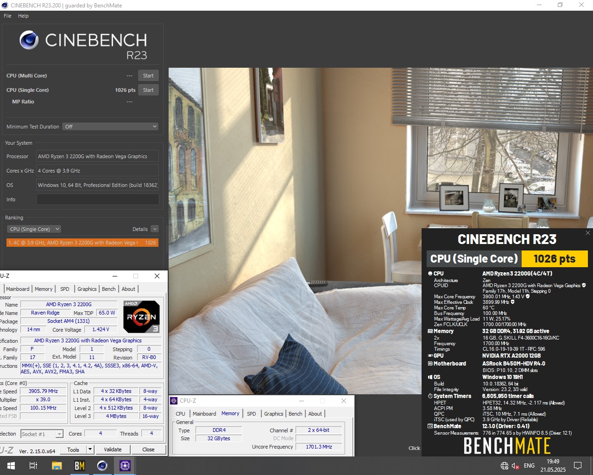The width and height of the screenshot is (593, 475).
Task: Click the OS section icon in BenchMate overlay
Action: [x=430, y=377]
